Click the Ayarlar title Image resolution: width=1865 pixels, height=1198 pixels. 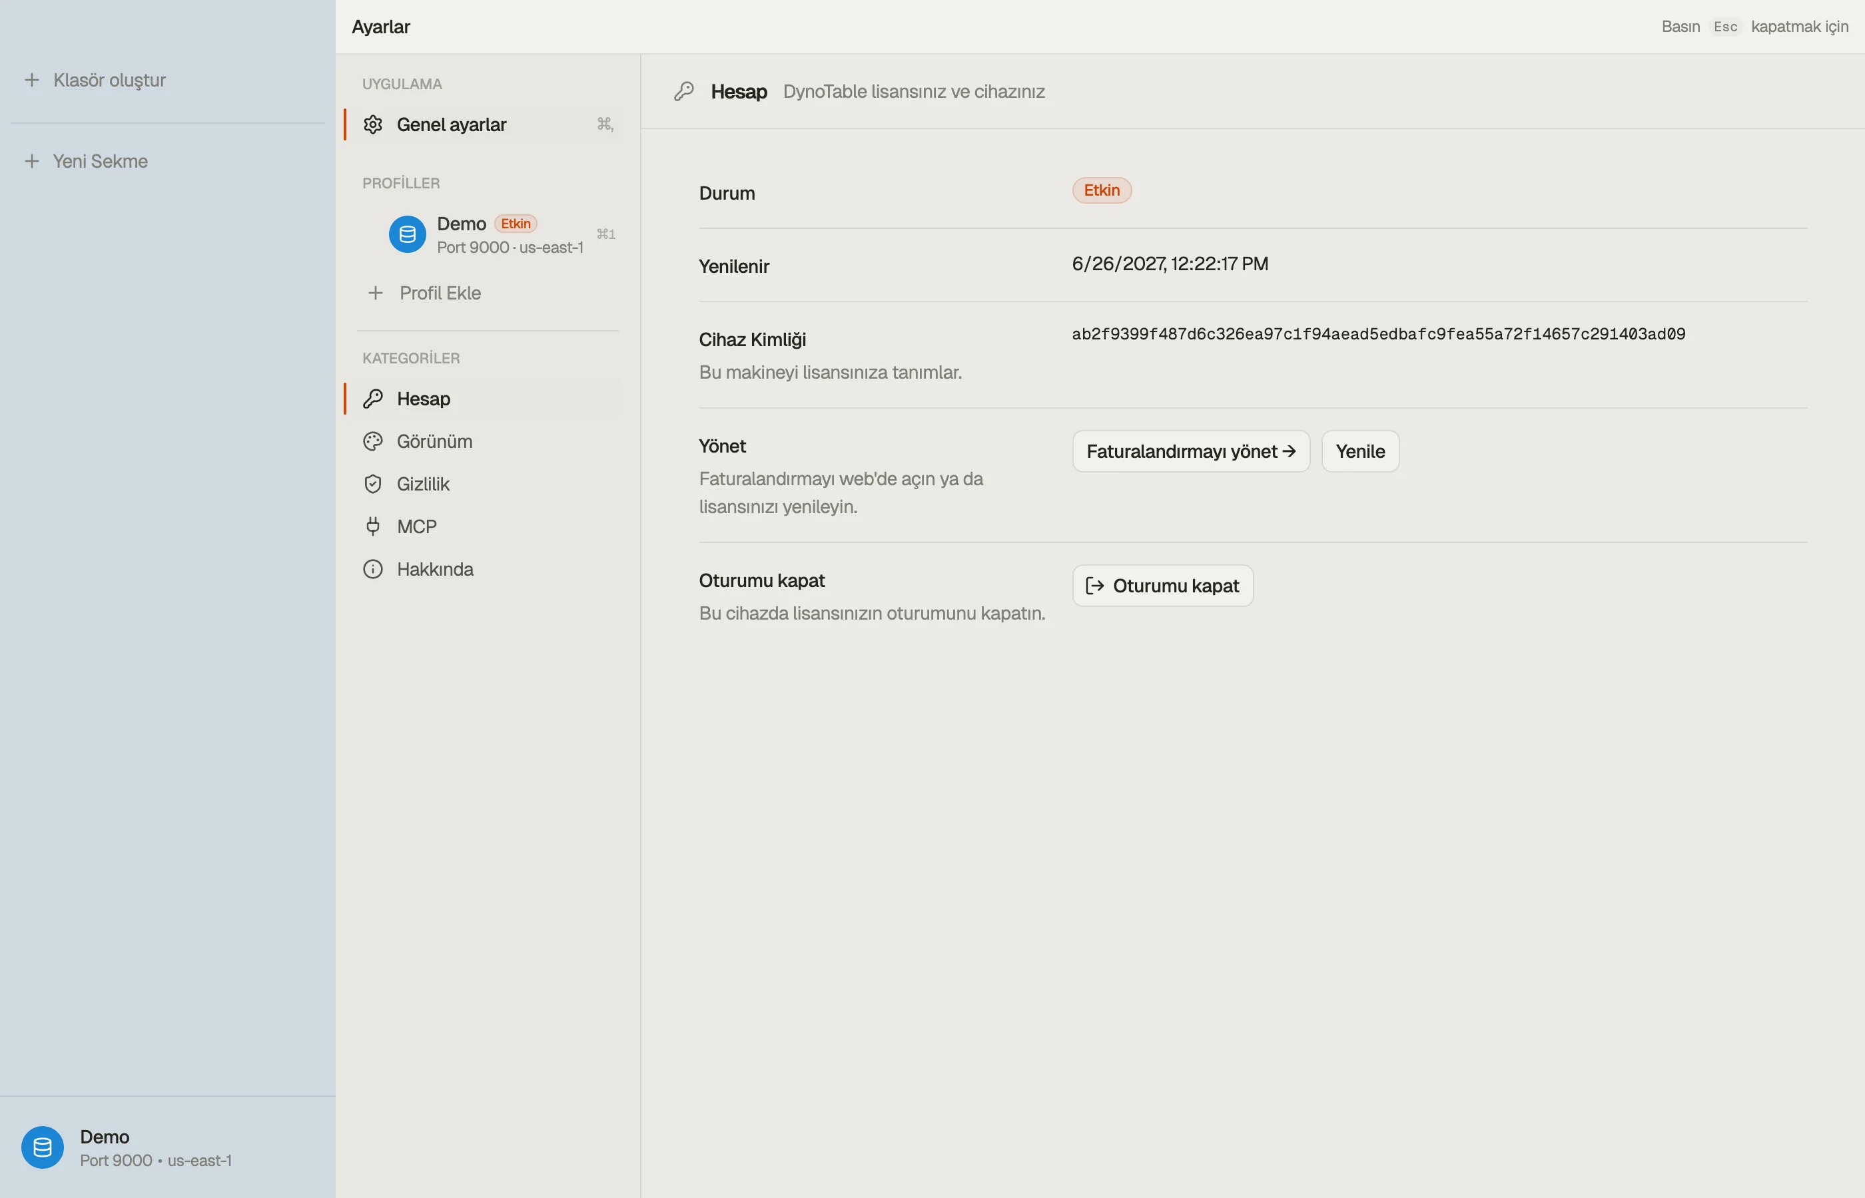pos(380,27)
